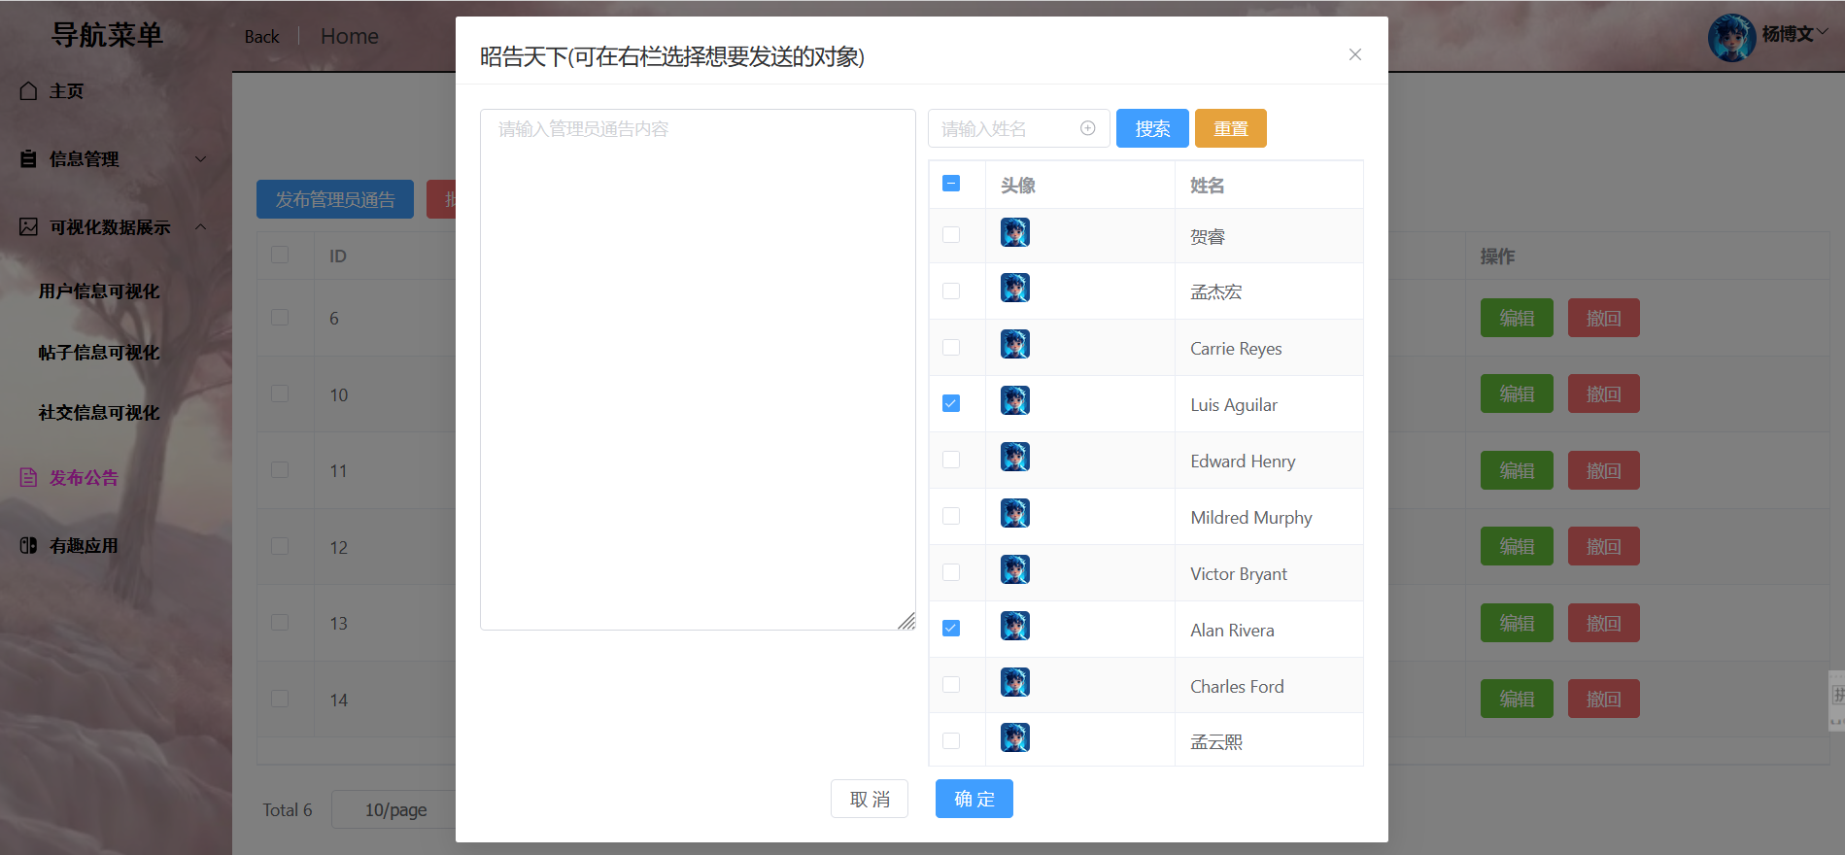Screen dimensions: 1845x855
Task: Click avatar thumbnail in 贺睿 row
Action: click(1015, 232)
